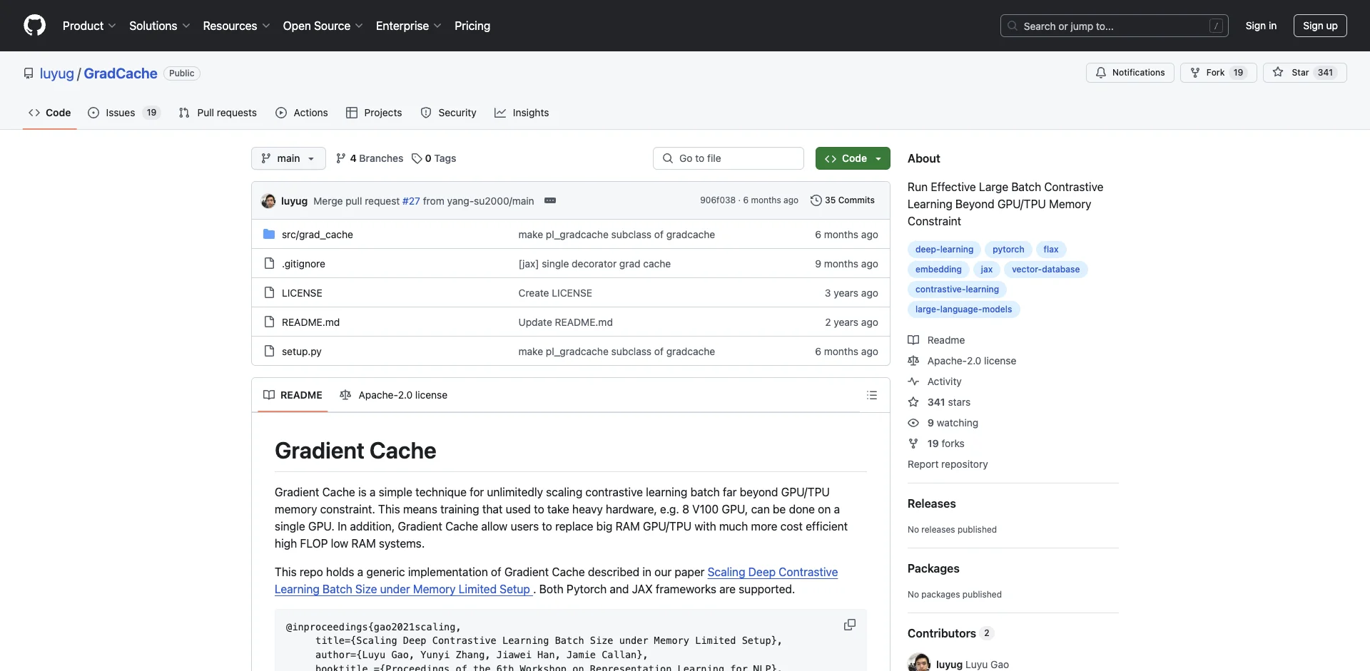Open the Readme sidebar link
Screen dimensions: 1370x671
(936, 340)
